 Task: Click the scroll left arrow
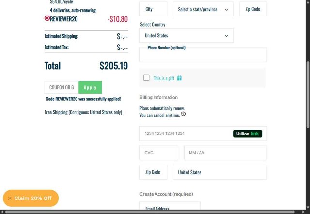(x=2, y=212)
